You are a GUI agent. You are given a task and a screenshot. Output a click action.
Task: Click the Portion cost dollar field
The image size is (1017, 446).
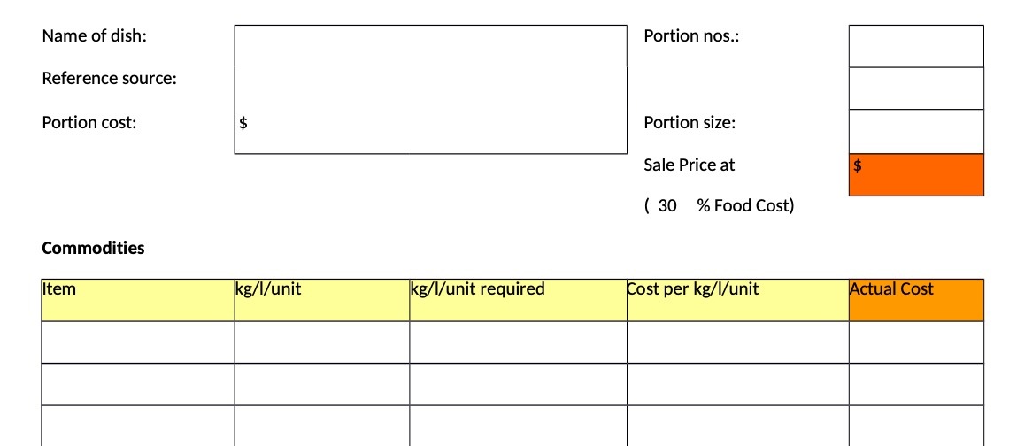(x=431, y=132)
